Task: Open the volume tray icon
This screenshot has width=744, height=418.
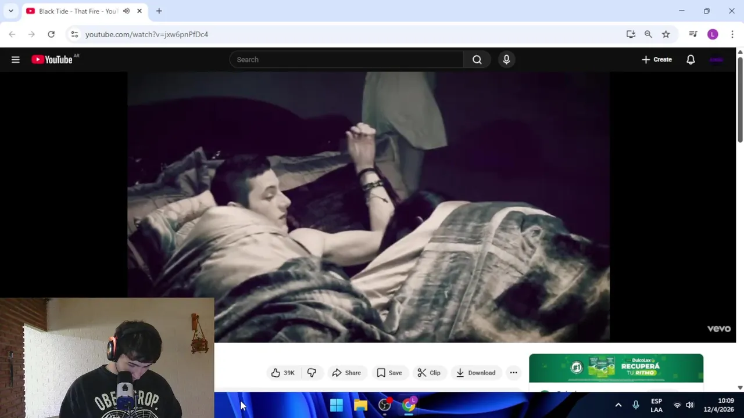Action: pos(690,405)
